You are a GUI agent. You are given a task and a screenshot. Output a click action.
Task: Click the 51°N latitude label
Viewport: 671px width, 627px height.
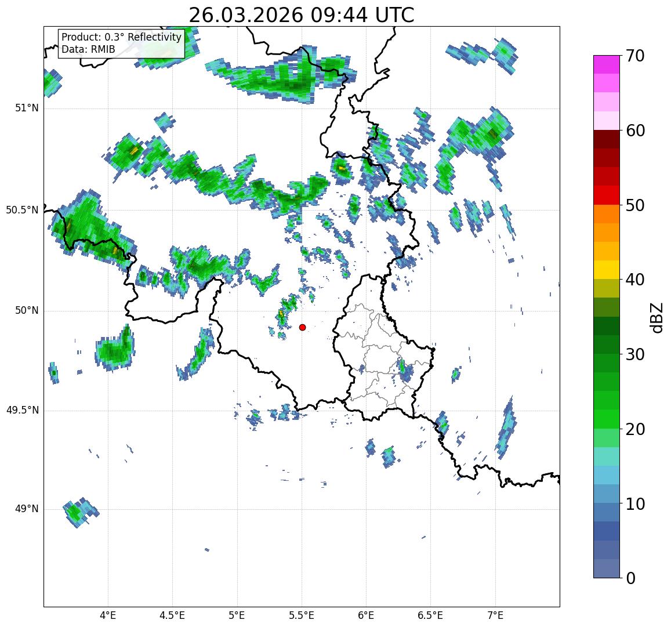[x=27, y=108]
